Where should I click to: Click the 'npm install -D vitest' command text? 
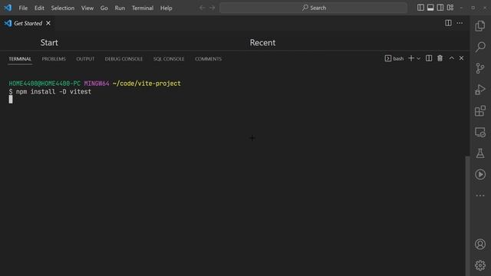54,92
